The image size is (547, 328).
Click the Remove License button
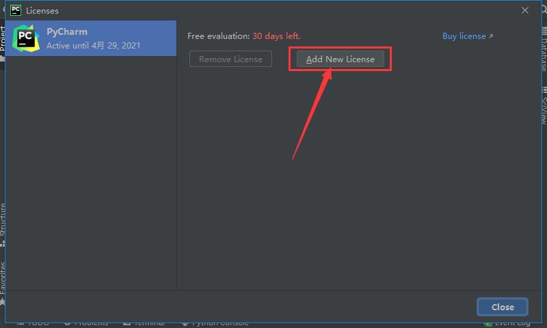click(230, 59)
